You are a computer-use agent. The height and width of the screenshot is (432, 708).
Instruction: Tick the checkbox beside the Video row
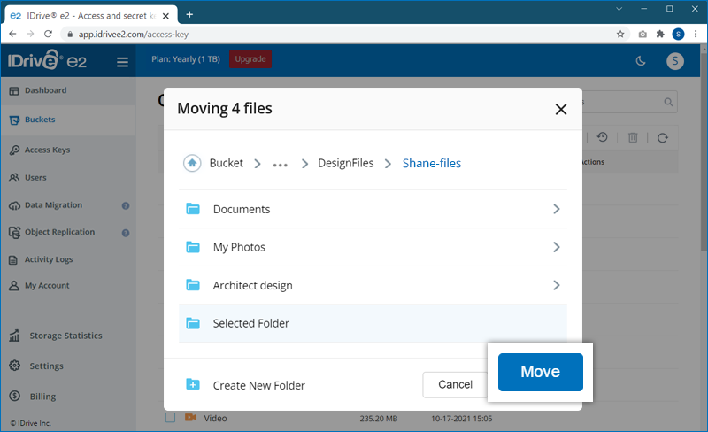(171, 418)
